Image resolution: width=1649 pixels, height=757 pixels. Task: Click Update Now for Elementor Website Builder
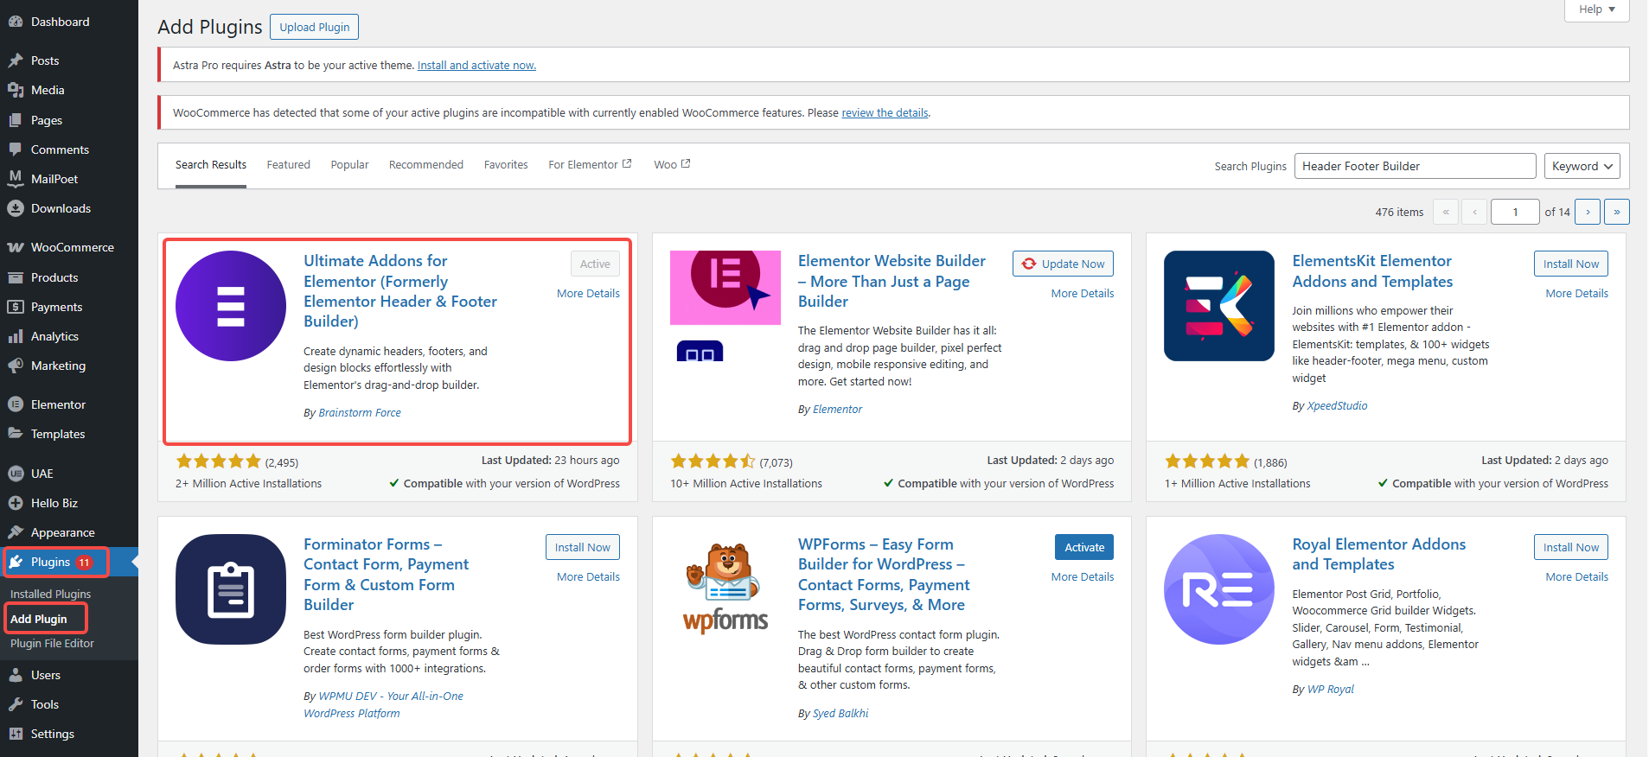[x=1063, y=264]
